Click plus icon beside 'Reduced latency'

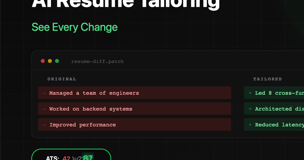pyautogui.click(x=250, y=125)
